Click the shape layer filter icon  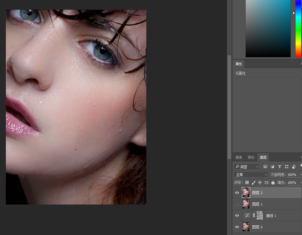(x=286, y=167)
